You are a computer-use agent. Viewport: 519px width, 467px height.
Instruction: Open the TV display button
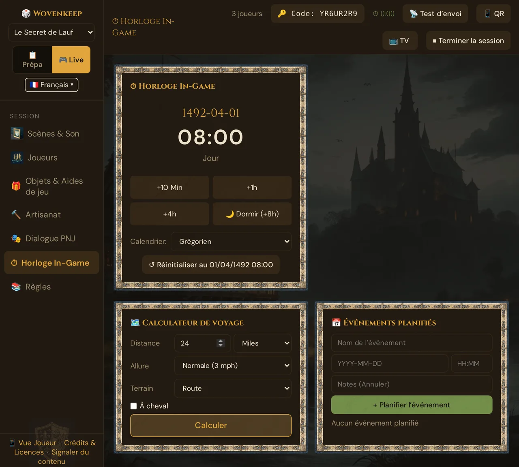point(400,41)
